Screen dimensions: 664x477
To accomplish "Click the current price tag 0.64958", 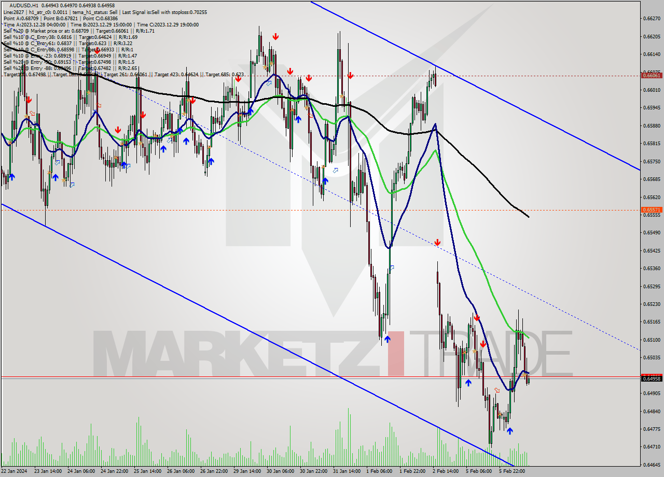I will 652,379.
